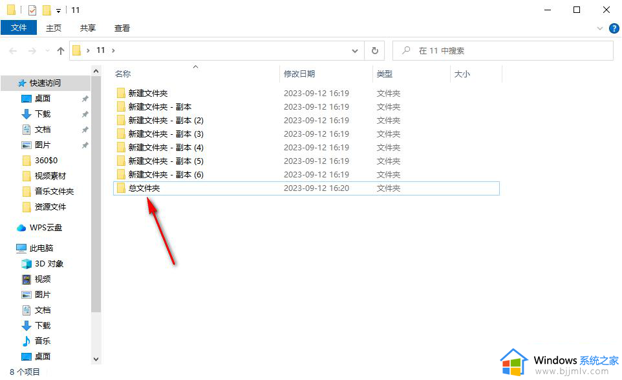Refresh the current folder view
The height and width of the screenshot is (380, 622).
coord(374,51)
